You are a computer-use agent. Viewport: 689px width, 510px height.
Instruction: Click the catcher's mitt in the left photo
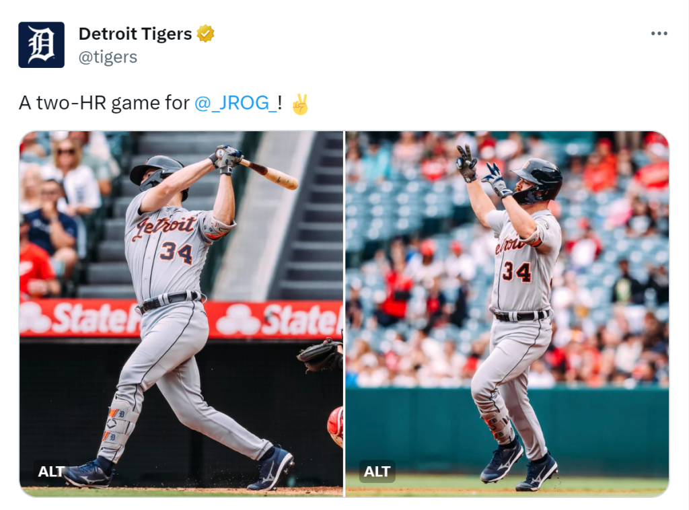click(320, 355)
